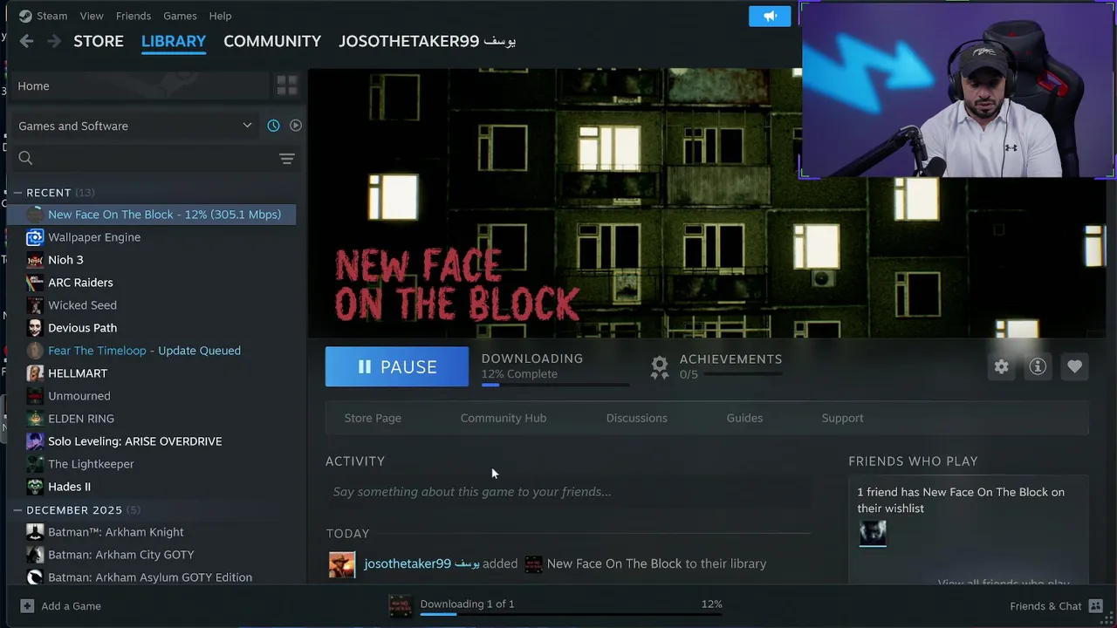Open game info panel icon

(1038, 366)
